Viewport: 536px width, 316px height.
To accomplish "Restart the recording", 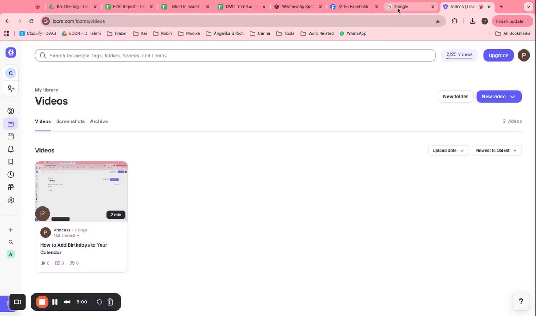I will 99,302.
